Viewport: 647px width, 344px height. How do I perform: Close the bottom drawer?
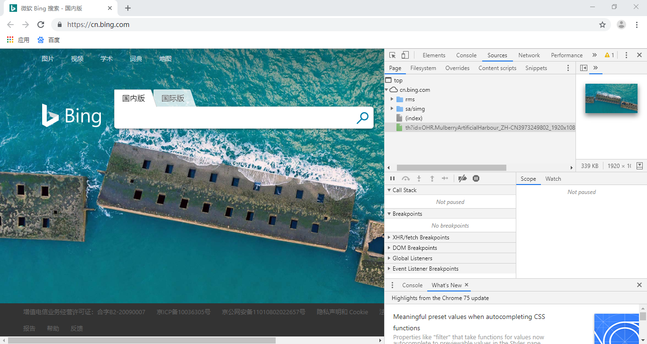(639, 285)
